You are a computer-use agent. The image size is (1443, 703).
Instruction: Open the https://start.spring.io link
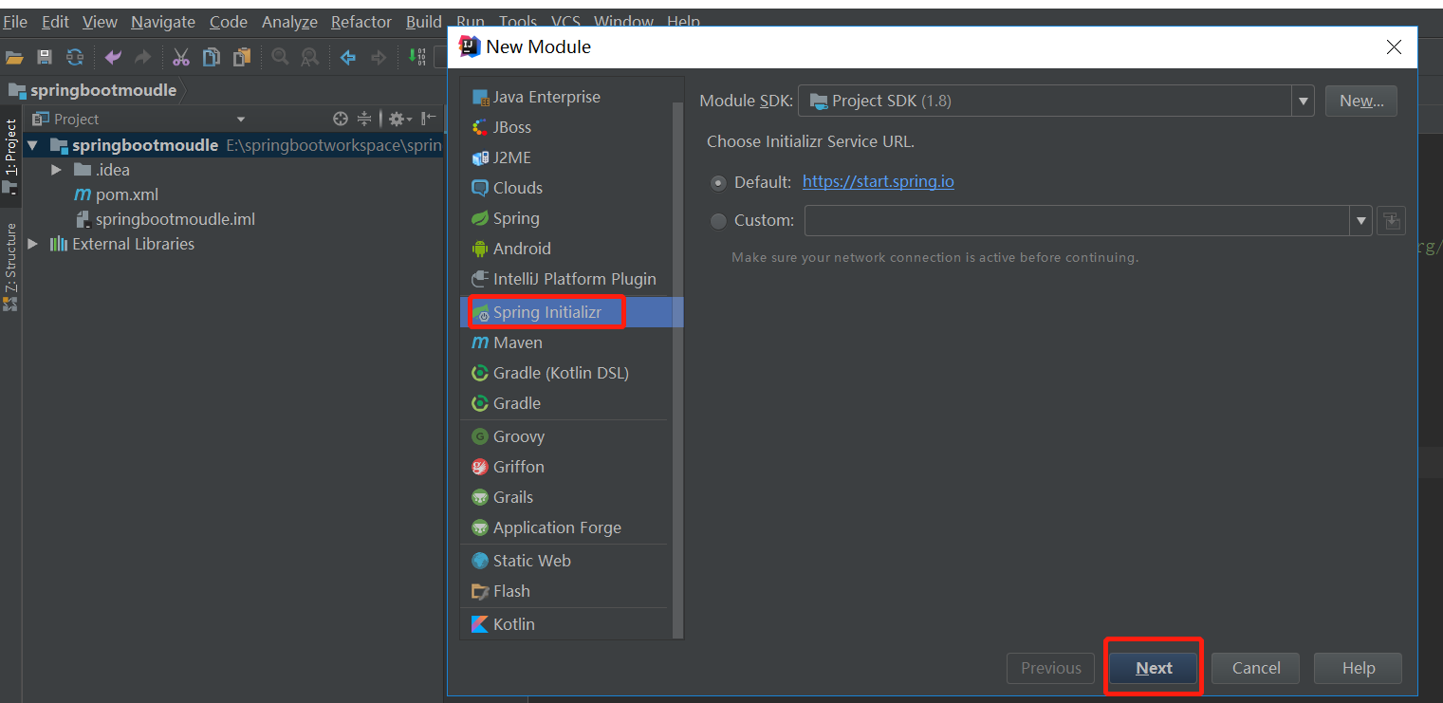(x=878, y=181)
